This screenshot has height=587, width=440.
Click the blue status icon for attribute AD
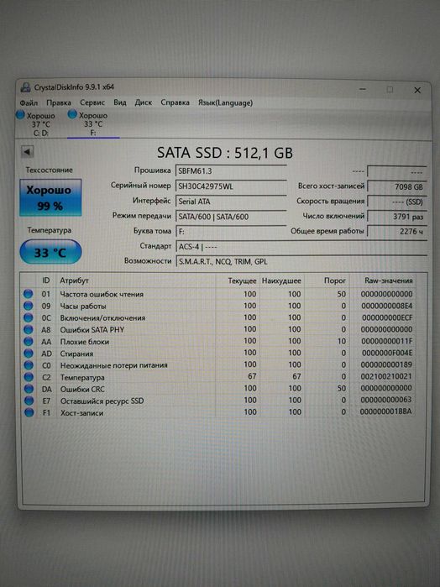coord(28,353)
